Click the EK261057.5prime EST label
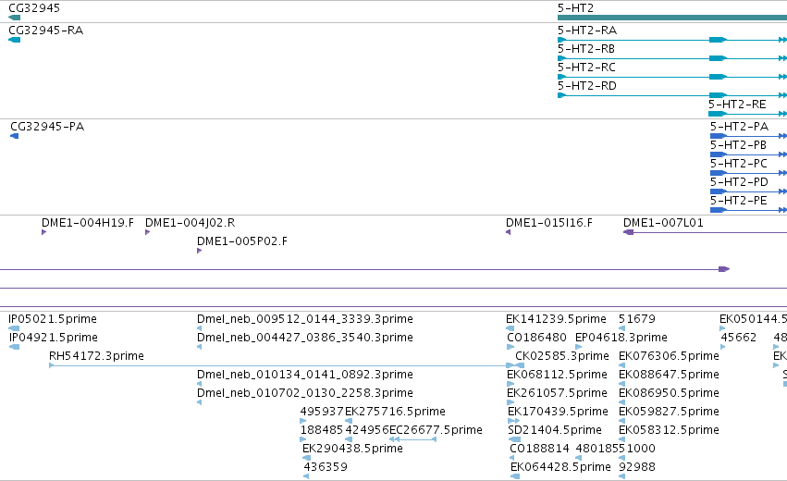Viewport: 787px width, 481px height. point(557,394)
